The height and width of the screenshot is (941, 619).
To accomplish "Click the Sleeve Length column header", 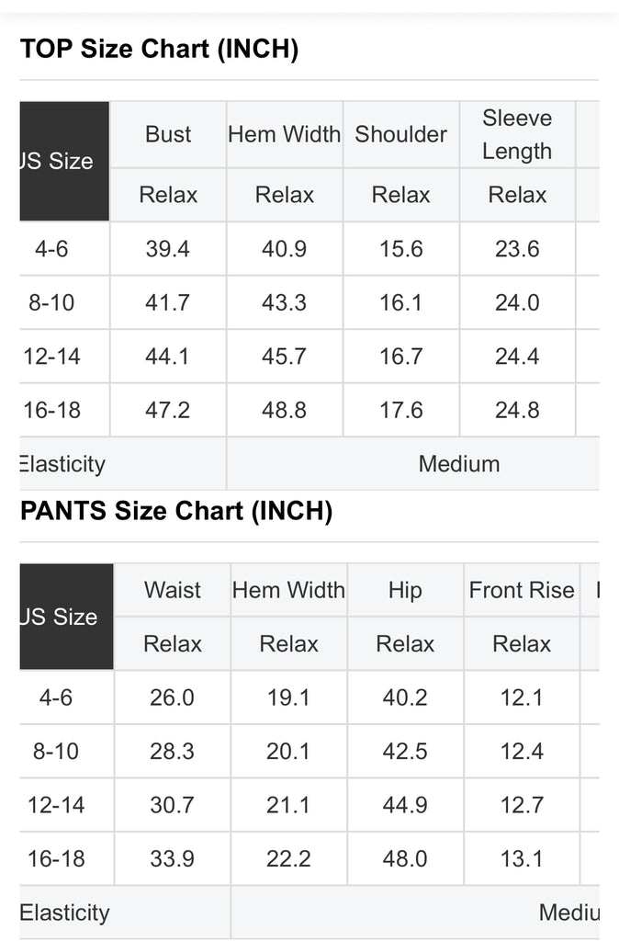I will coord(517,134).
